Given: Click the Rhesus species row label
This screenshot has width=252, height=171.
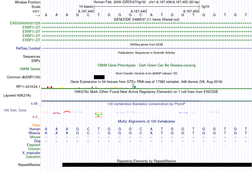Looking at the screenshot, I should click(x=34, y=133).
